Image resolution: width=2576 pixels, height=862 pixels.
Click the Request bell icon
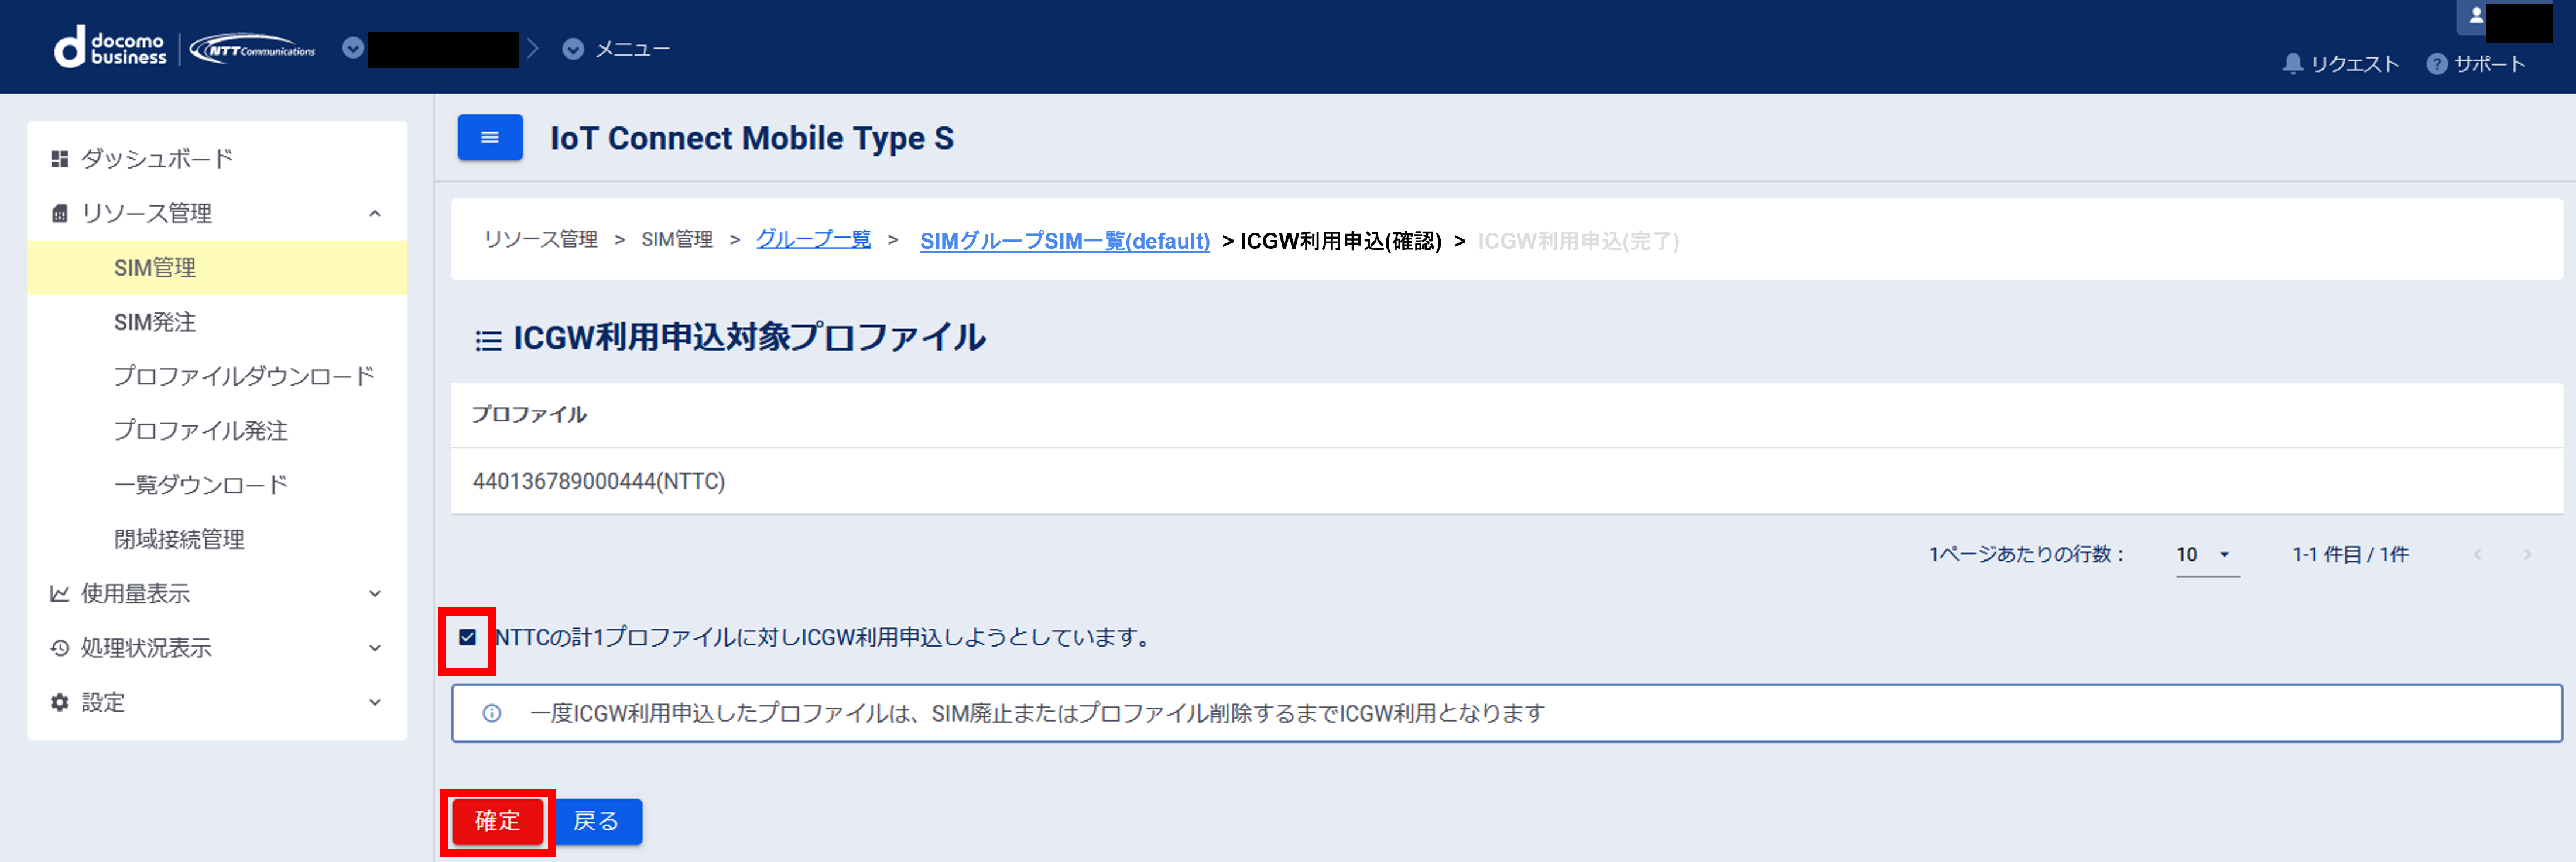click(x=2292, y=64)
